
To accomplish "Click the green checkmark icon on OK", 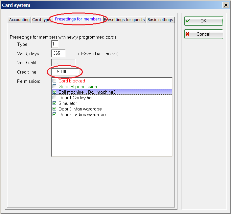I will click(x=188, y=21).
